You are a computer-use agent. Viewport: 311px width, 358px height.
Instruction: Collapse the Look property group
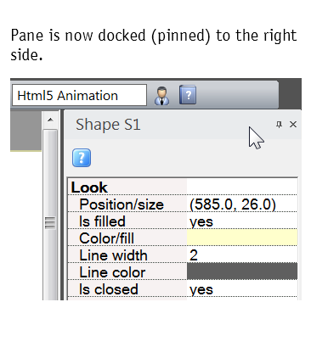click(x=89, y=187)
